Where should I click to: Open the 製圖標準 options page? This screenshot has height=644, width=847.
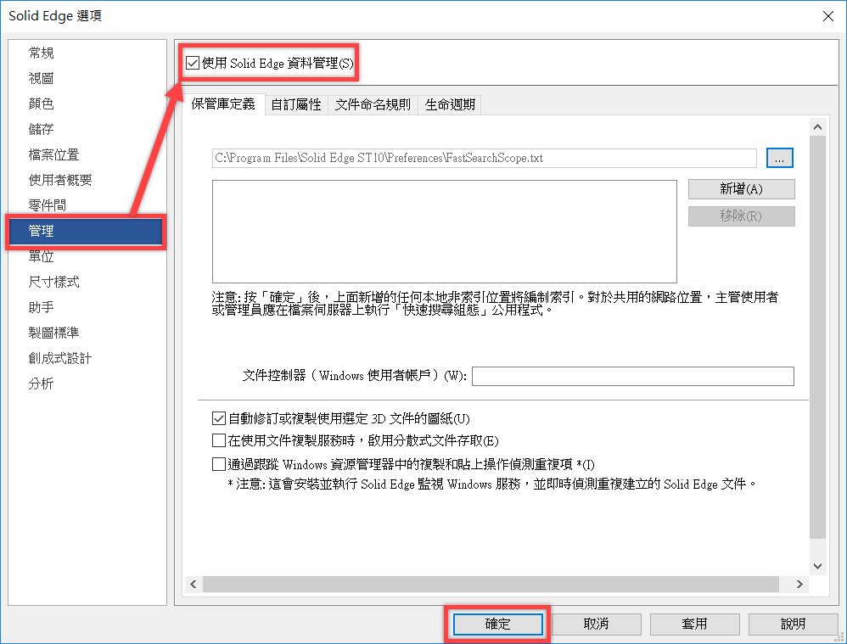[x=53, y=333]
